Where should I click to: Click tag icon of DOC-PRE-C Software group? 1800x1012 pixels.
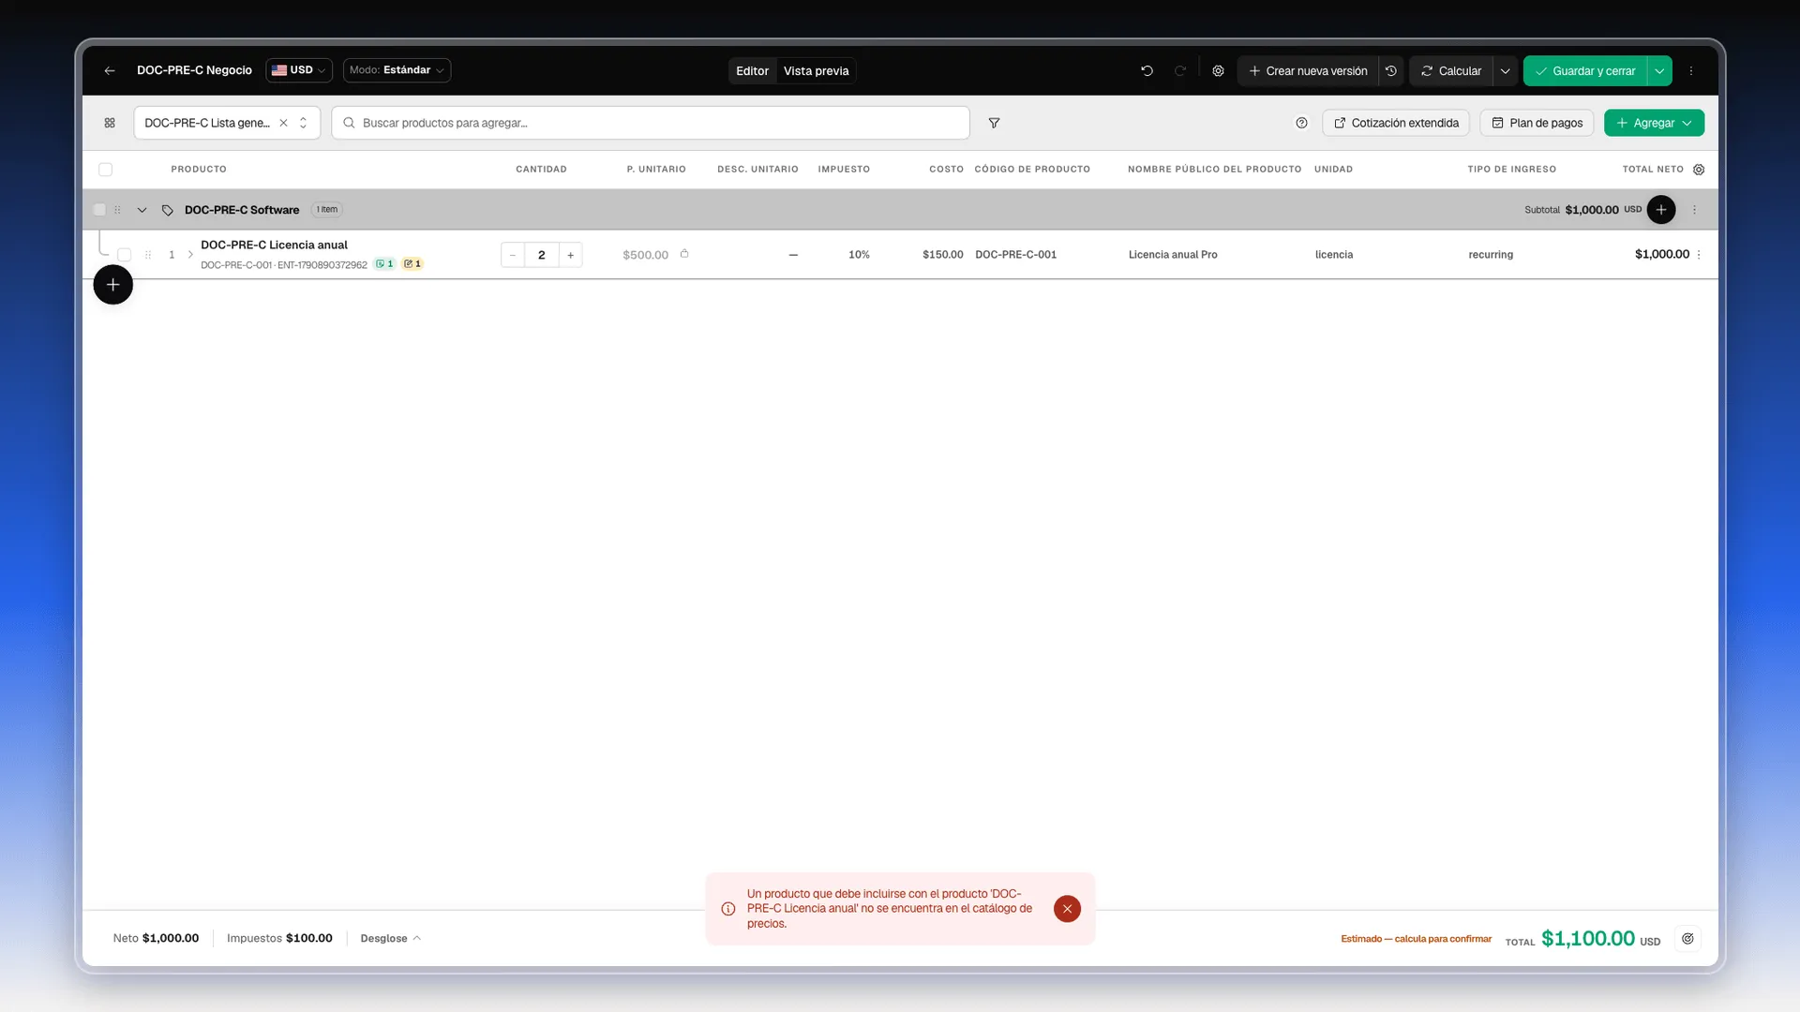click(167, 210)
